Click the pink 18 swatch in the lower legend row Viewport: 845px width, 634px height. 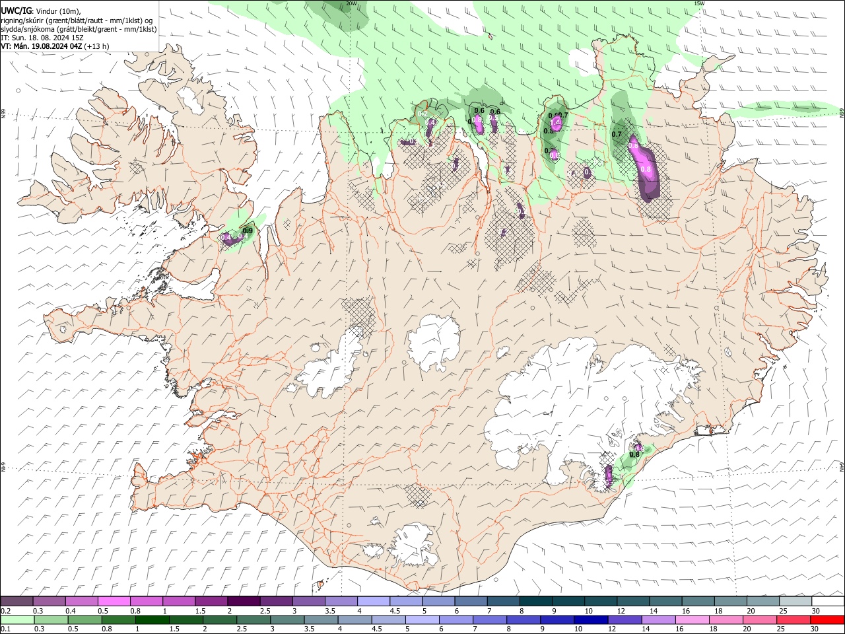click(726, 620)
